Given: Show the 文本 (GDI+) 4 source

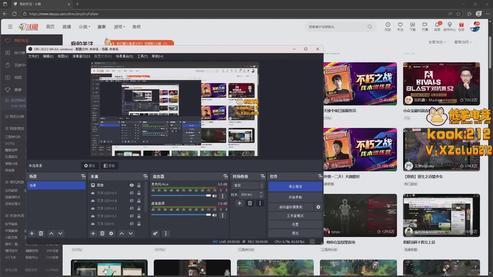Looking at the screenshot, I should tap(132, 201).
